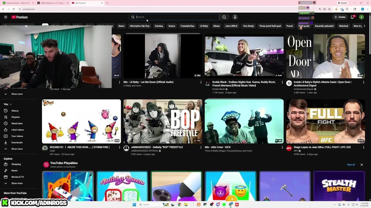Open Downloads in the sidebar
Screen dimensions: 371x208
17,142
